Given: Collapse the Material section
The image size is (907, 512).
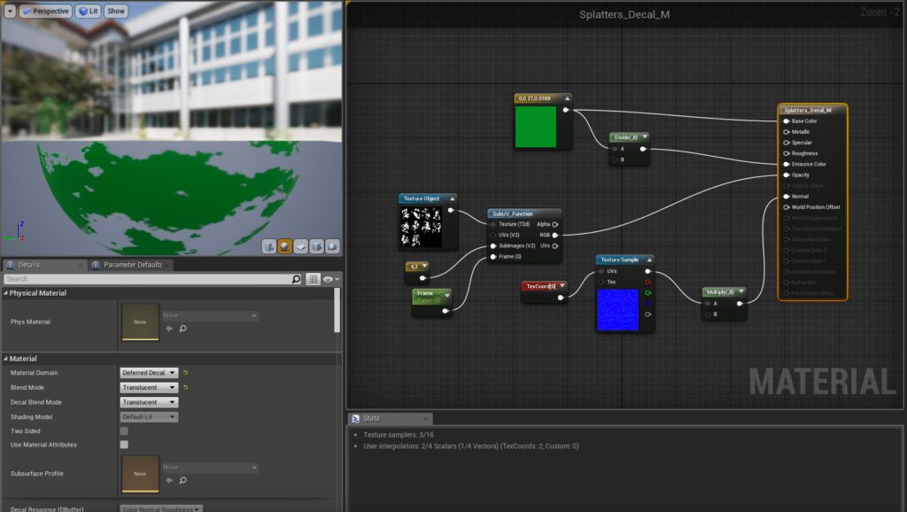Looking at the screenshot, I should click(x=6, y=359).
